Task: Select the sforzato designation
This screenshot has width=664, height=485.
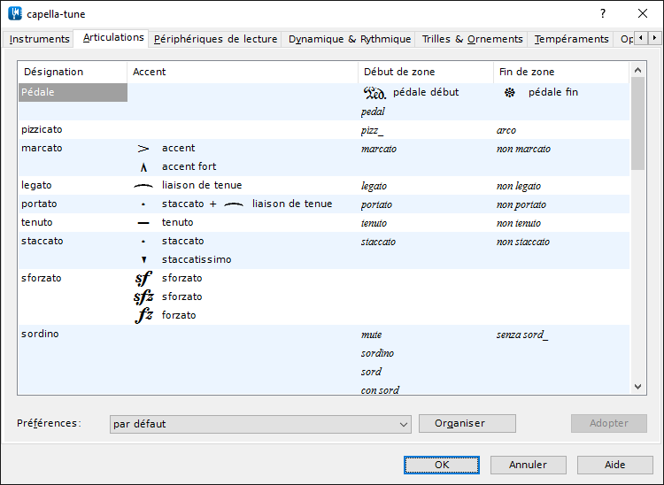Action: (41, 279)
